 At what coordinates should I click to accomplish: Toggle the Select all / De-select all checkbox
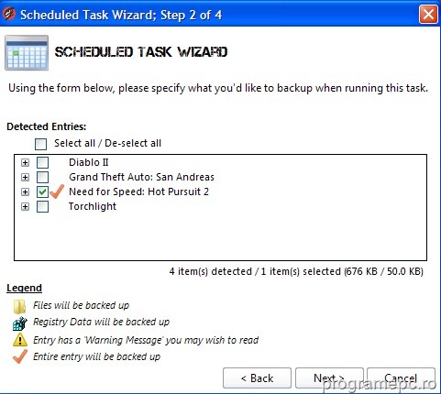[40, 144]
